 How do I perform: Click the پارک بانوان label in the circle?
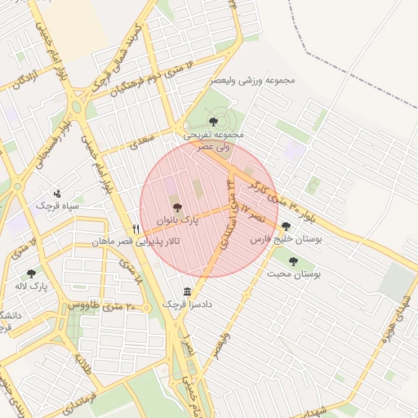(x=177, y=220)
